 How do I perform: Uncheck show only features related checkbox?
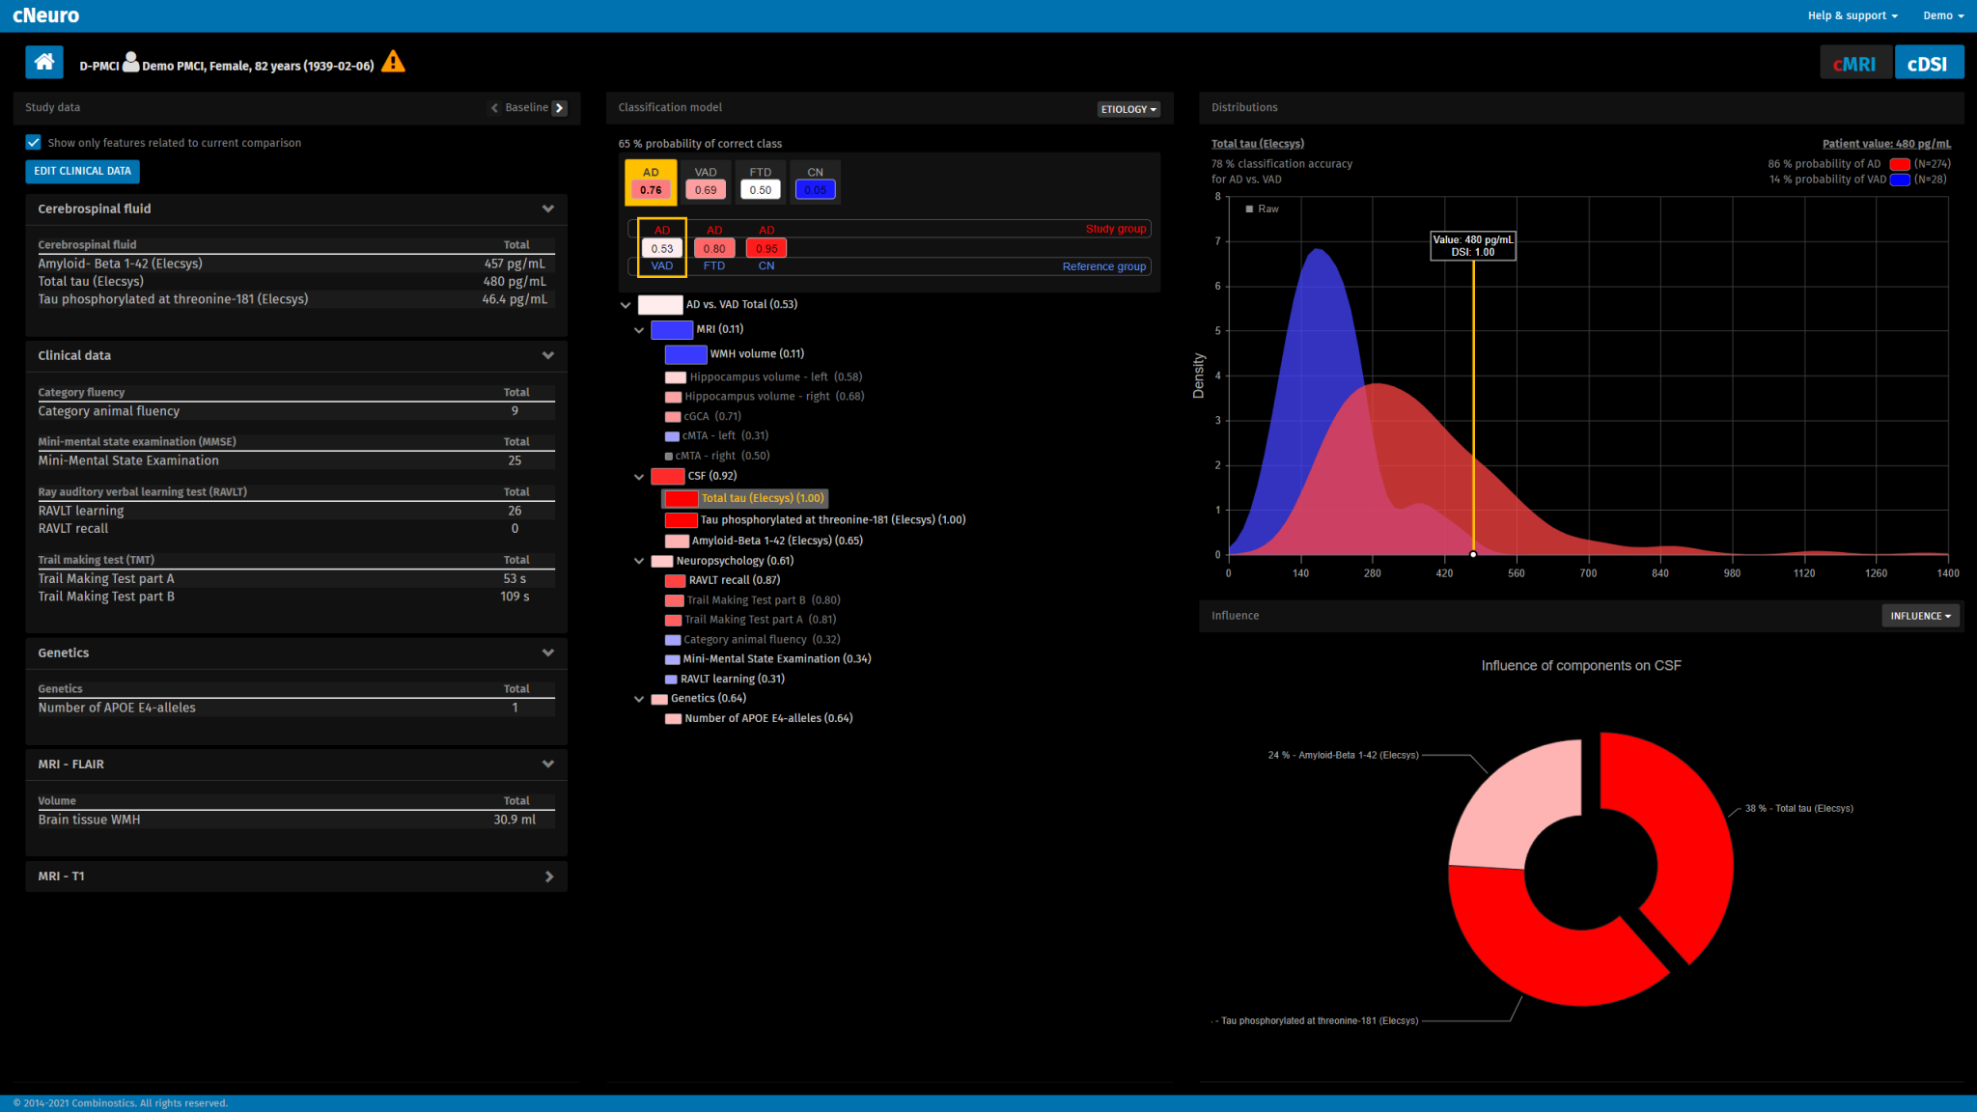[34, 143]
